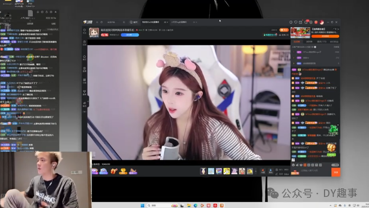Click the strawberry icon in title bar
This screenshot has width=369, height=208.
coord(316,22)
